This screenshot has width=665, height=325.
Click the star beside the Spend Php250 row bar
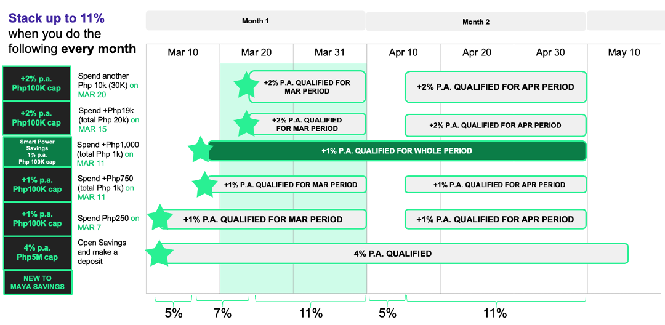tap(159, 217)
